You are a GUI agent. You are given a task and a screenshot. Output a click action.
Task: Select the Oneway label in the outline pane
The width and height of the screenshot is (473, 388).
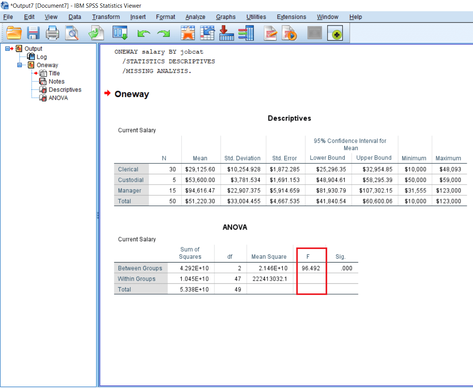coord(48,65)
